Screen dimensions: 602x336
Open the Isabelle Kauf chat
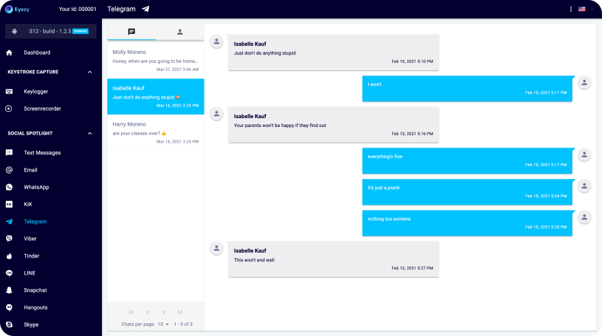(155, 96)
